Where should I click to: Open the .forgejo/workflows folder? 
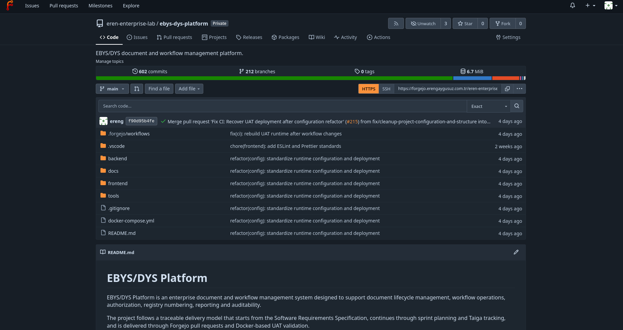click(129, 134)
